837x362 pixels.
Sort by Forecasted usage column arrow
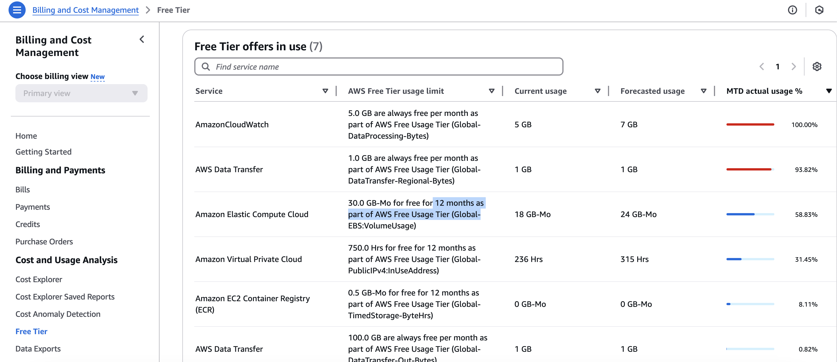[x=703, y=91]
